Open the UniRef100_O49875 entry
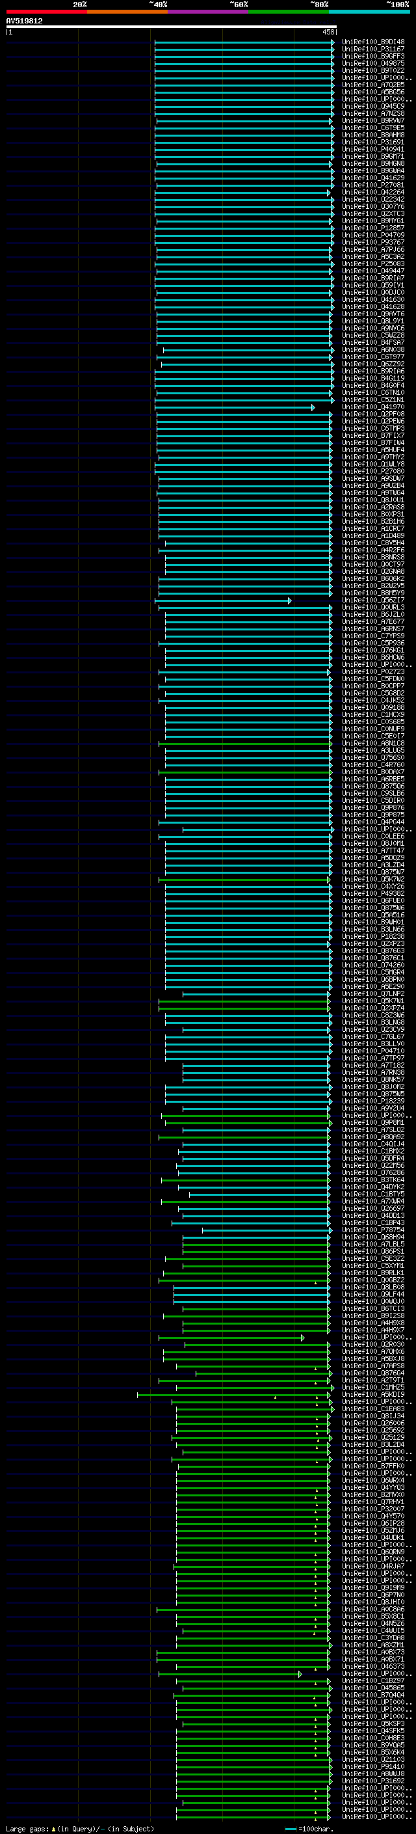416x1834 pixels. pos(373,63)
